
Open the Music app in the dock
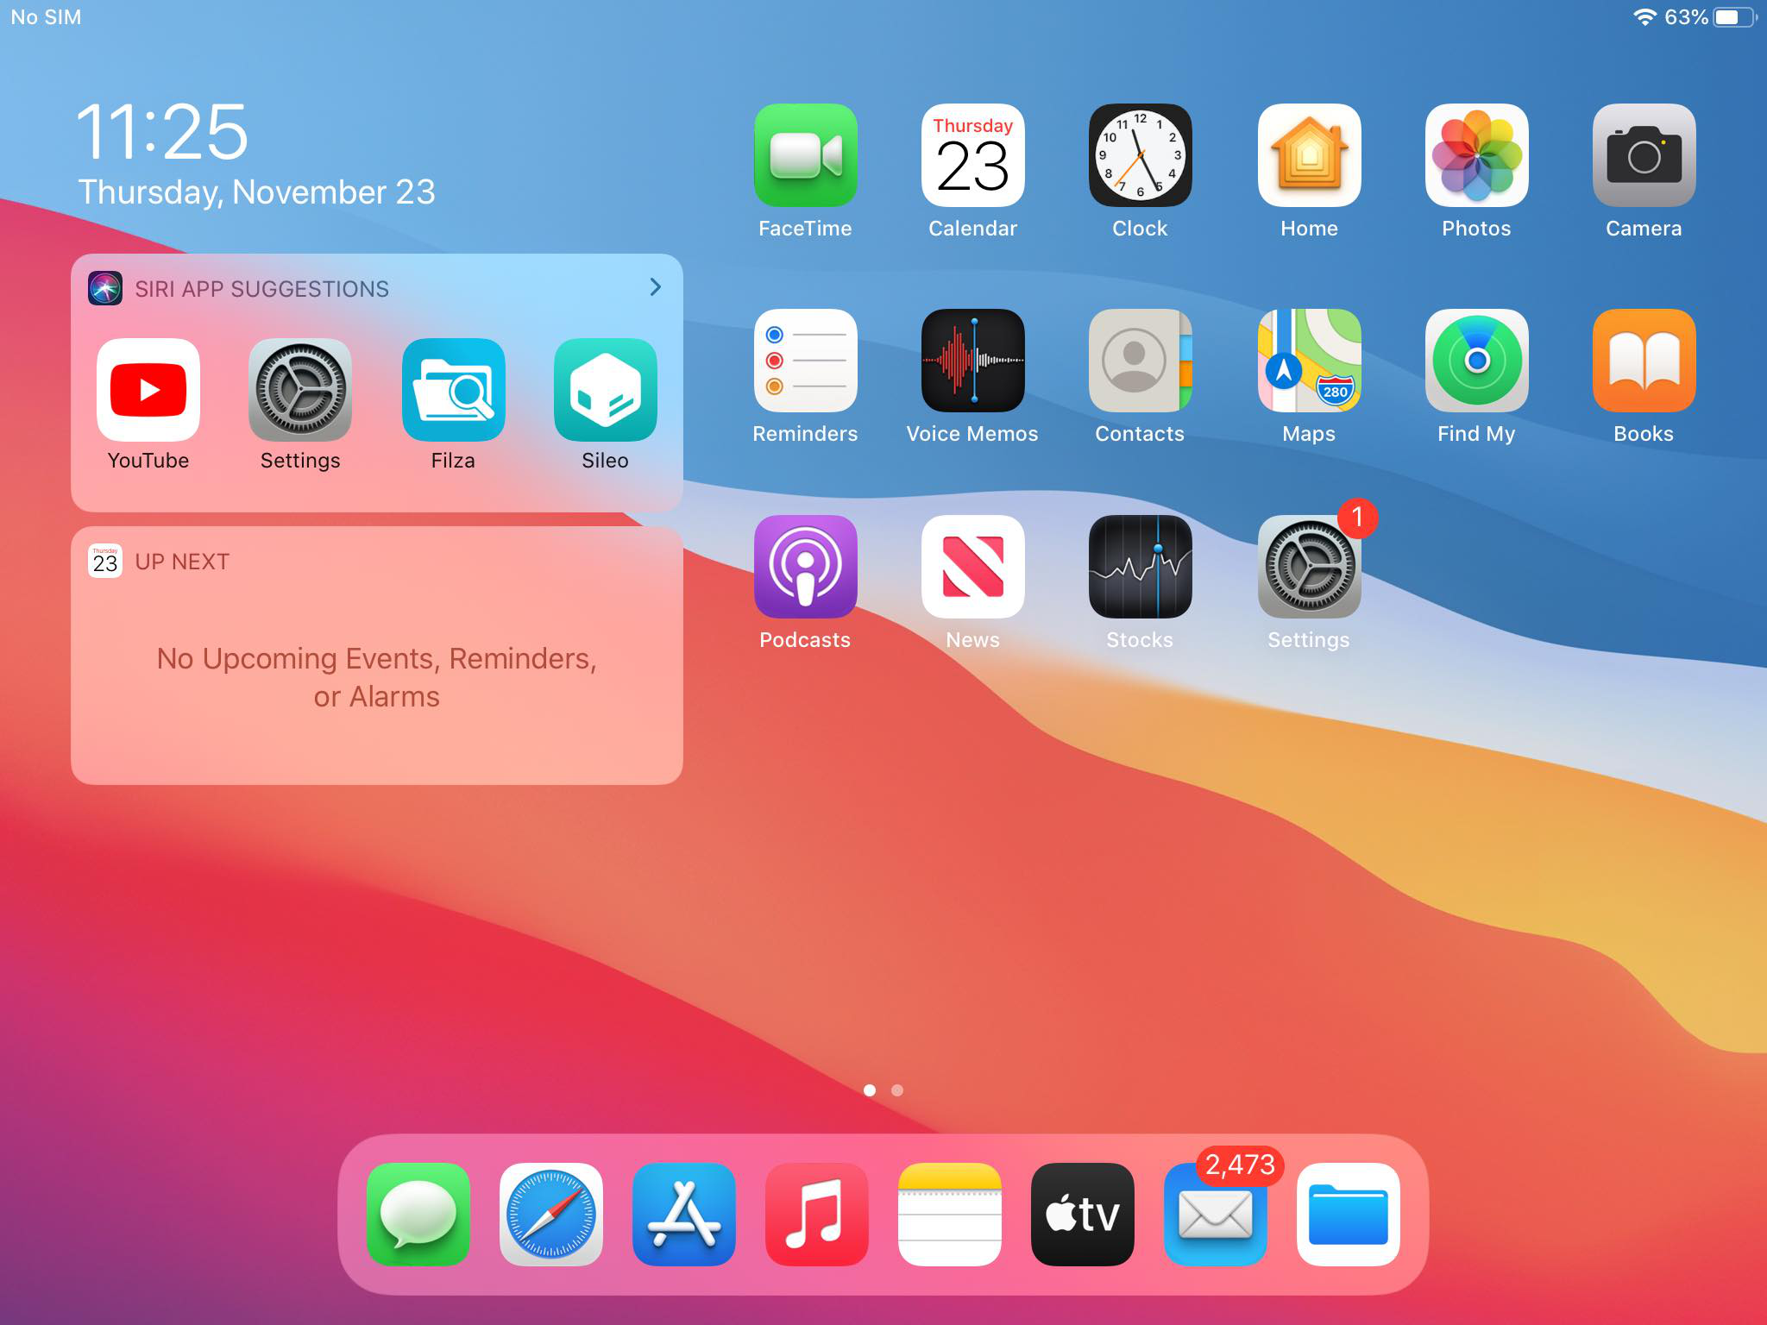[x=817, y=1215]
